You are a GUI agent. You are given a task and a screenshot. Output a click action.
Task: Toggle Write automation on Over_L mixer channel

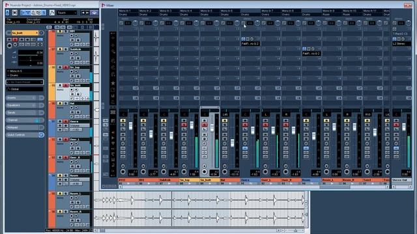coord(265,138)
